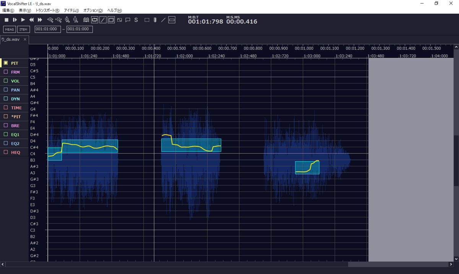Image resolution: width=459 pixels, height=274 pixels.
Task: Toggle the loop playback icon
Action: (94, 20)
